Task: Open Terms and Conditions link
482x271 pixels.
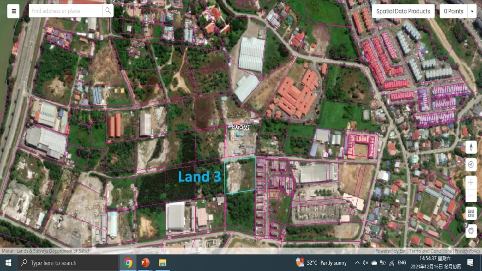Action: tap(431, 251)
